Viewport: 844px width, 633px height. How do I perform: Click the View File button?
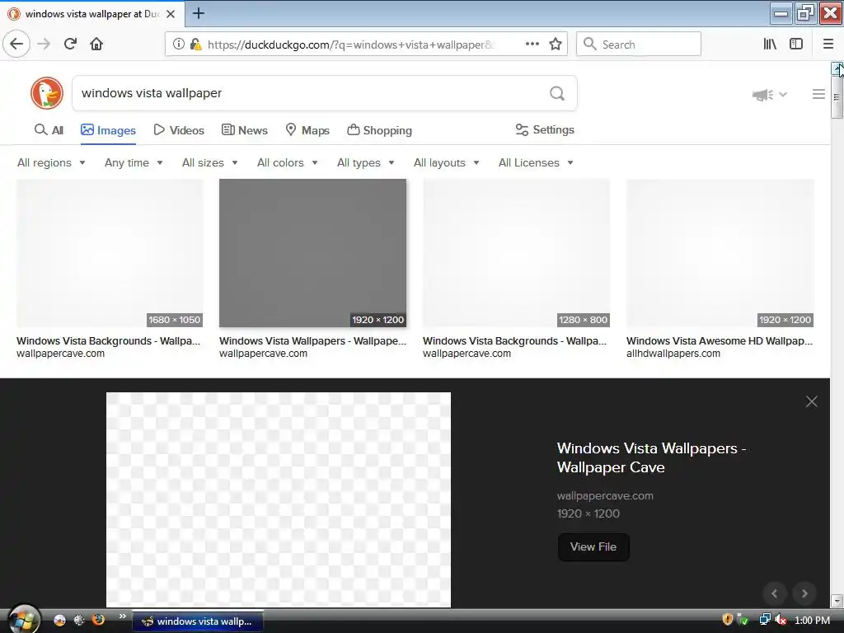point(593,547)
